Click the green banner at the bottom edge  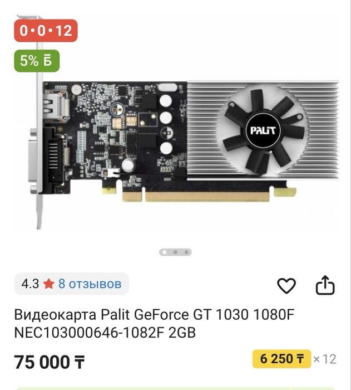coord(175,388)
